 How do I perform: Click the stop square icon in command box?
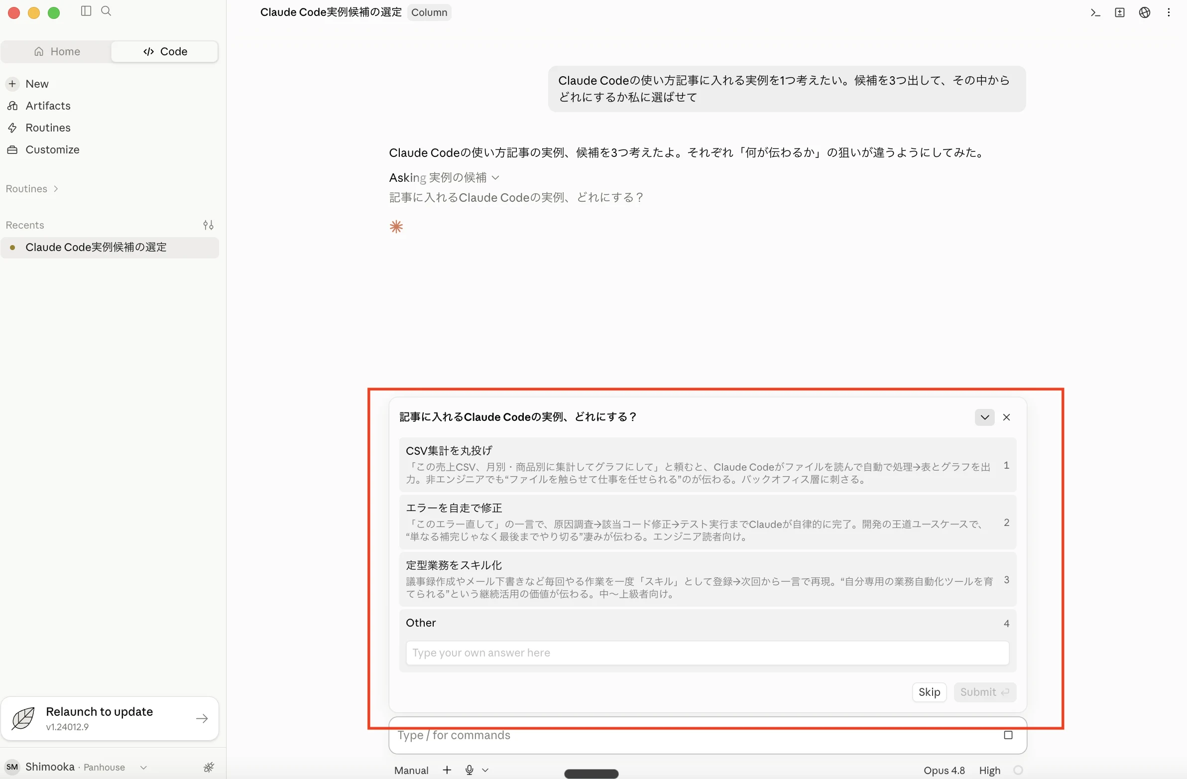click(1008, 735)
